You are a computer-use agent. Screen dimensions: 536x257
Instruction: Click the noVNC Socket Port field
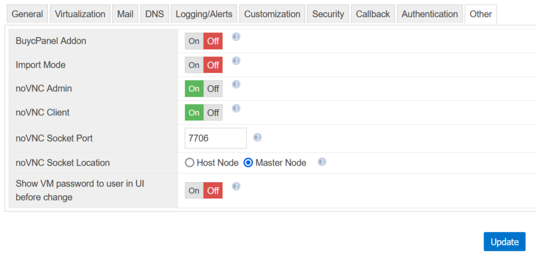[216, 138]
